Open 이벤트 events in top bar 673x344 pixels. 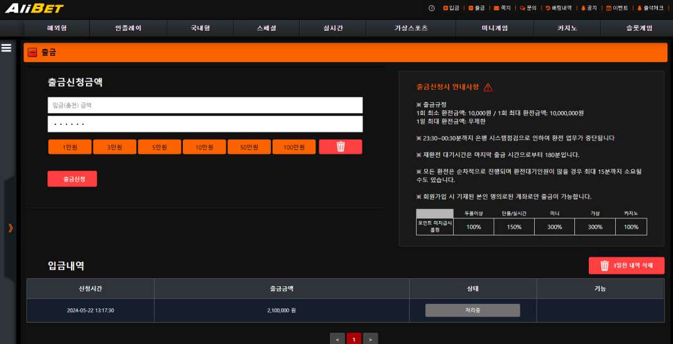tap(616, 8)
